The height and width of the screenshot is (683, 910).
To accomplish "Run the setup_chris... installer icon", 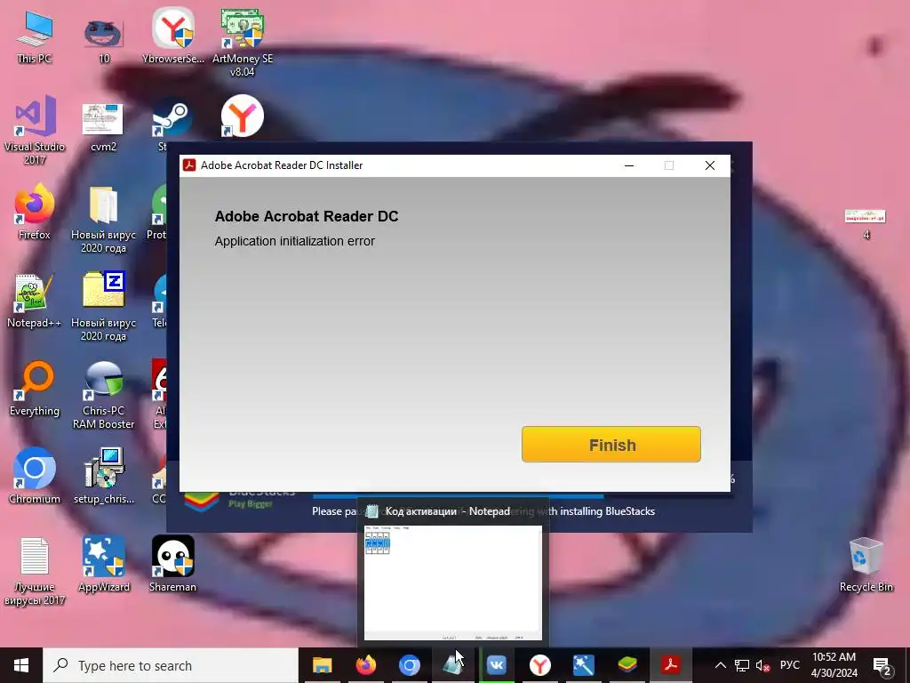I will tap(103, 476).
